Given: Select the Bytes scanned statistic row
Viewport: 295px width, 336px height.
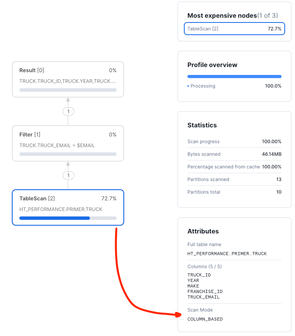Looking at the screenshot, I should point(234,154).
